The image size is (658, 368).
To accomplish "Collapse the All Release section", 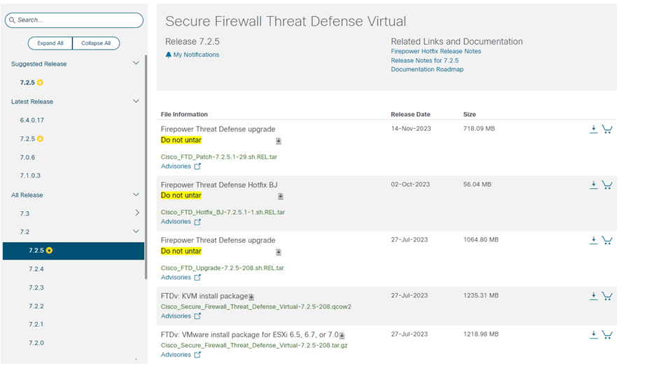I will point(136,194).
